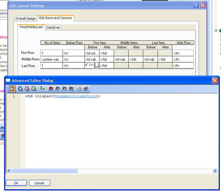The height and width of the screenshot is (191, 221).
Task: Go to next bookmark flag icon
Action: point(58,89)
